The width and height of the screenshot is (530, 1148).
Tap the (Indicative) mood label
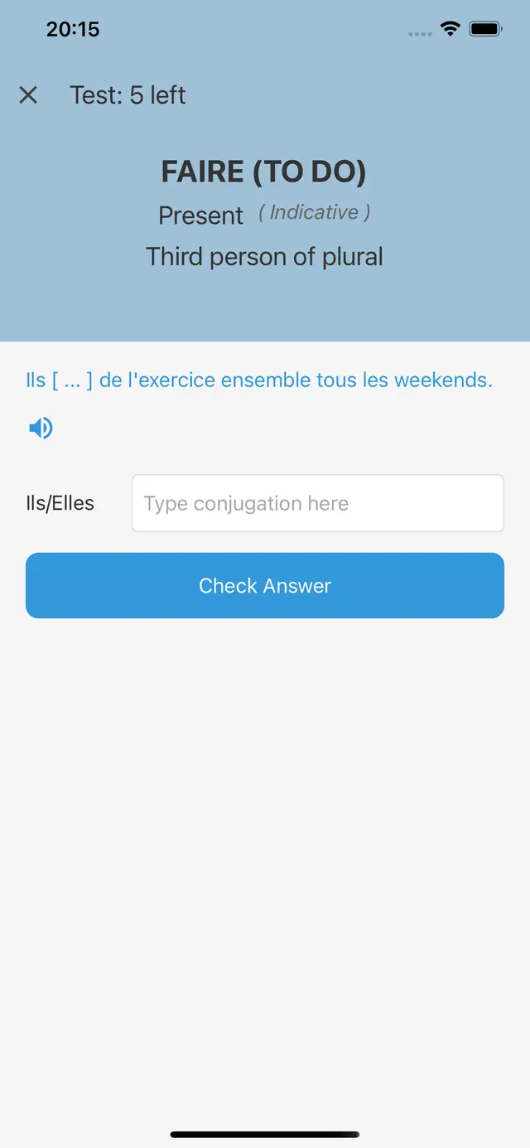point(314,212)
